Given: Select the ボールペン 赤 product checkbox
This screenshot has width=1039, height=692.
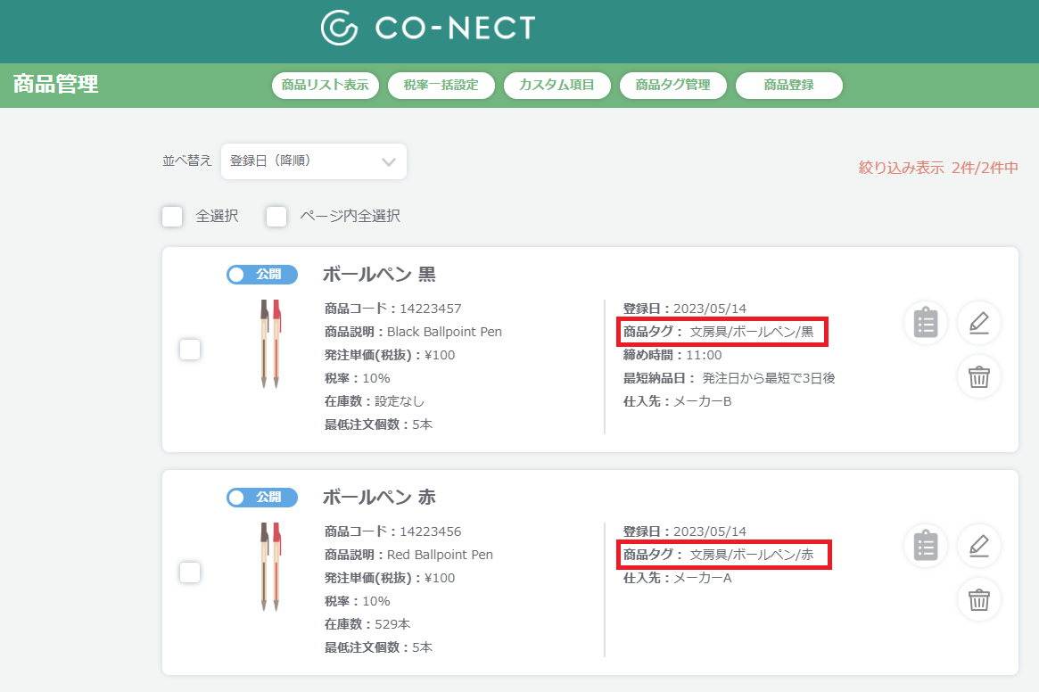Looking at the screenshot, I should pos(190,572).
